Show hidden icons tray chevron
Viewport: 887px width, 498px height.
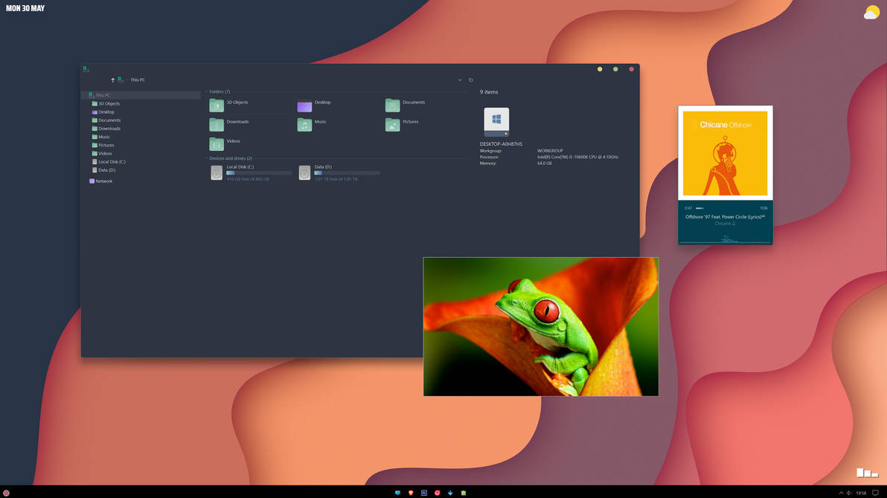pos(841,493)
